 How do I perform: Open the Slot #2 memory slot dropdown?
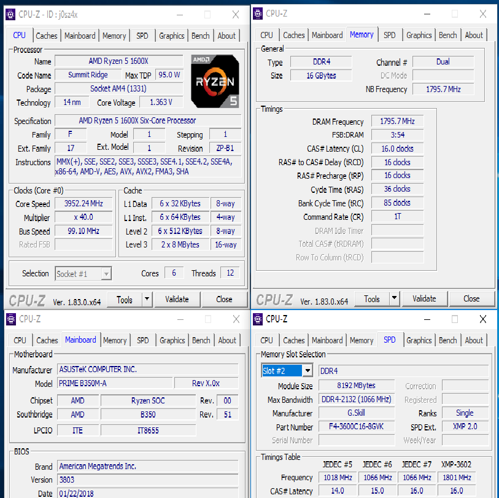tap(287, 371)
